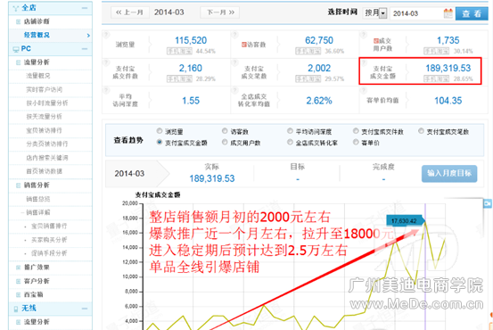Image resolution: width=493 pixels, height=330 pixels.
Task: Click help question mark on 访客数 cell
Action: (234, 35)
